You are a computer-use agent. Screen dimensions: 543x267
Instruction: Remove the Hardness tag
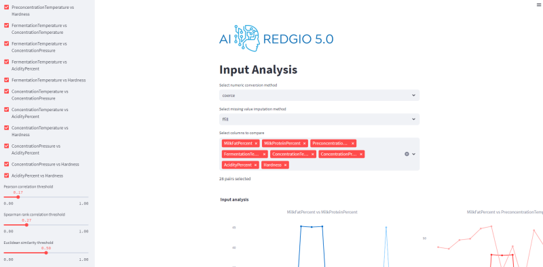[285, 165]
